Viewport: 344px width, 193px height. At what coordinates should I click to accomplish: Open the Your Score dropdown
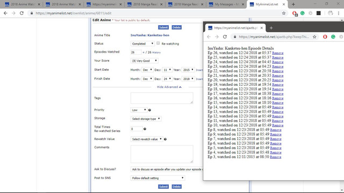tap(144, 61)
